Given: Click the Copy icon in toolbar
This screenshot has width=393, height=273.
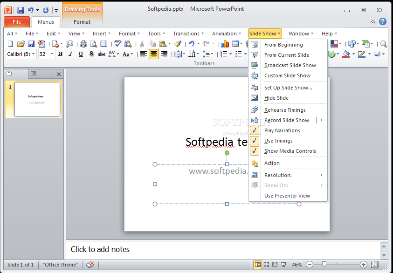Looking at the screenshot, I should click(152, 44).
